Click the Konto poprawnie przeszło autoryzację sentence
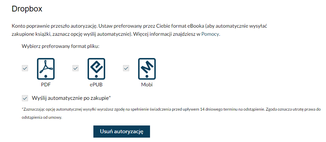326x142 pixels. coord(54,26)
